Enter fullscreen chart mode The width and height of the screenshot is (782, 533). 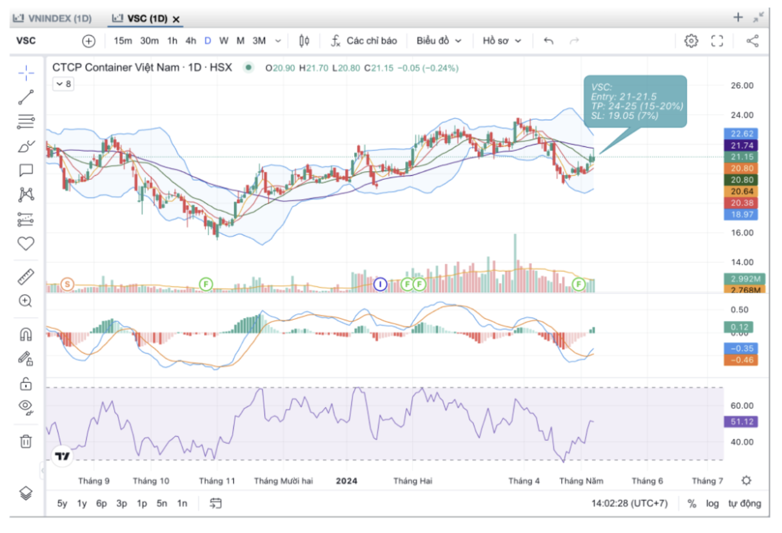coord(717,41)
